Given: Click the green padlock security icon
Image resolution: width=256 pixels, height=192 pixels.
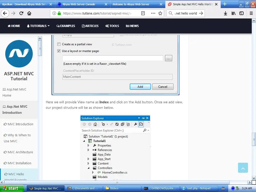Looking at the screenshot, I should pyautogui.click(x=59, y=13).
